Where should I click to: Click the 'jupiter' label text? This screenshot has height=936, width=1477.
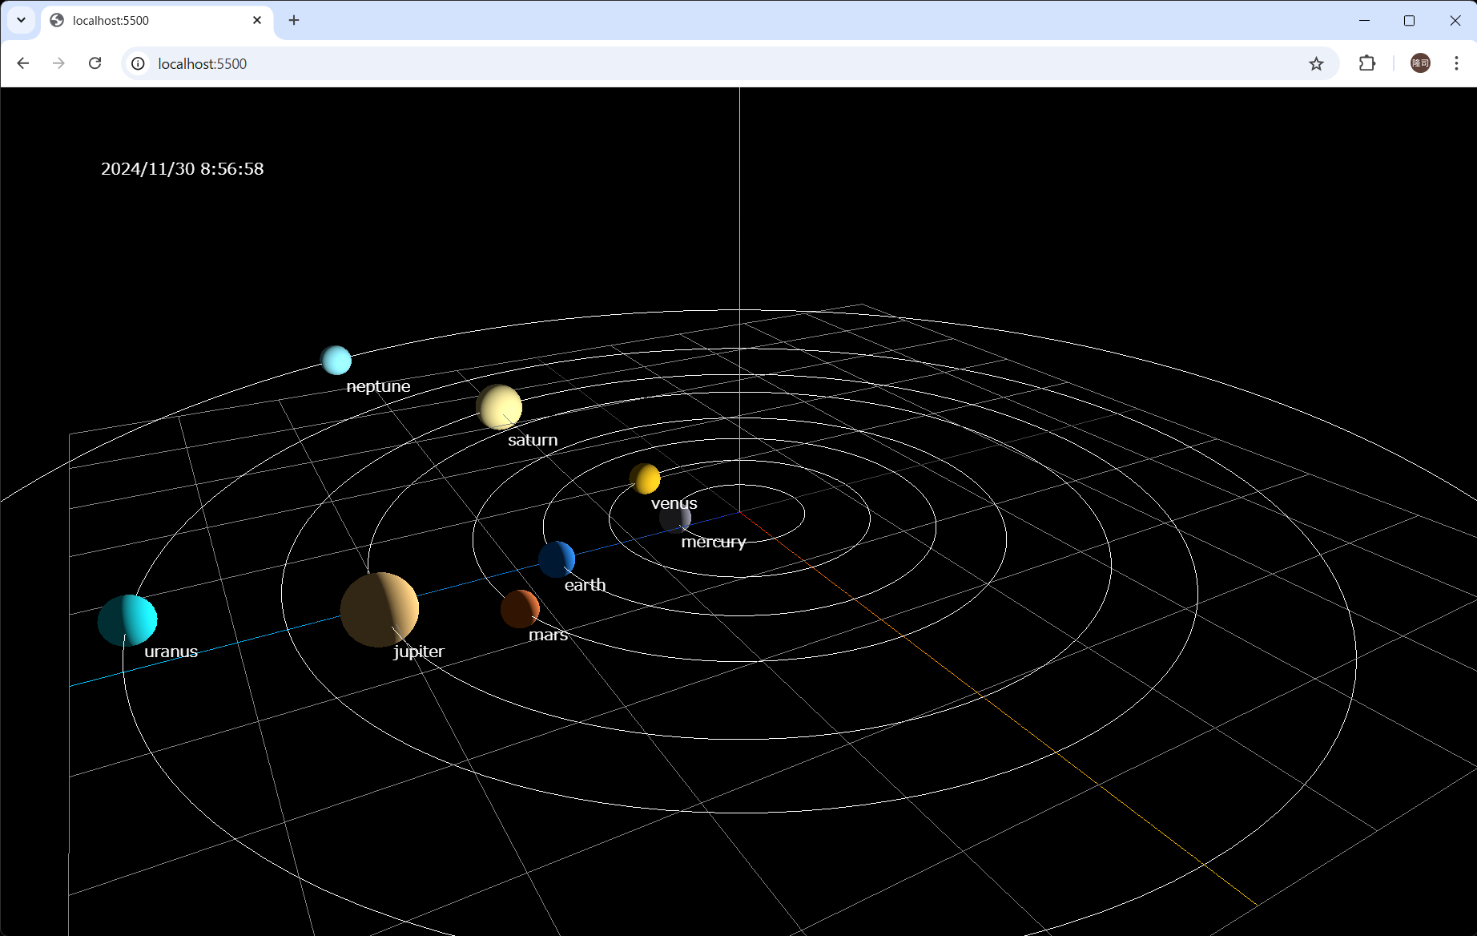tap(418, 652)
